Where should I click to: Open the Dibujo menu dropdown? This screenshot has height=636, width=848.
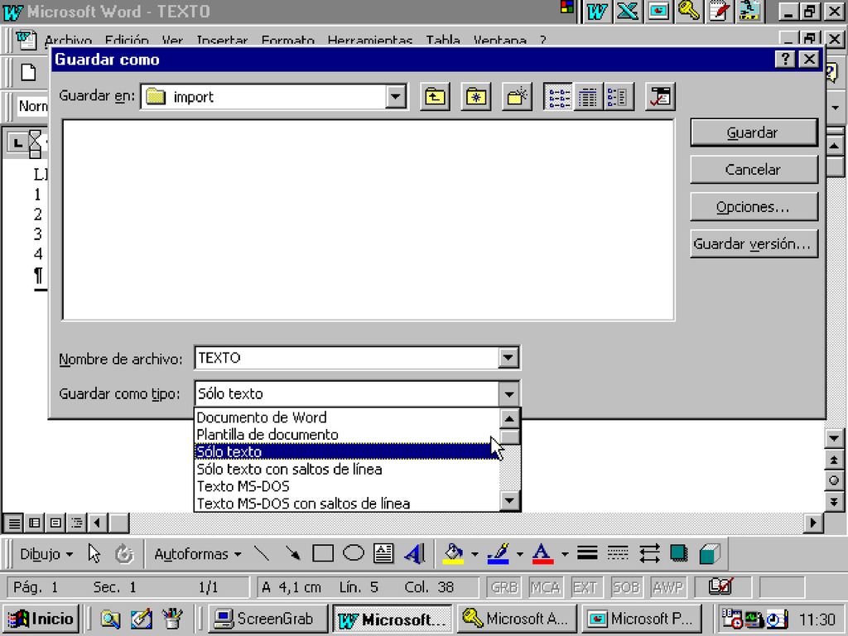click(x=46, y=554)
